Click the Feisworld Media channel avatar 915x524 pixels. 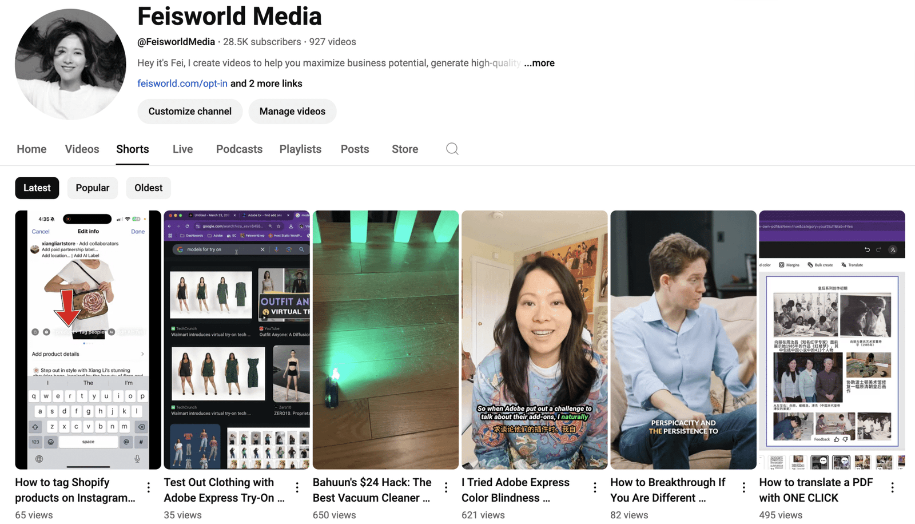70,64
